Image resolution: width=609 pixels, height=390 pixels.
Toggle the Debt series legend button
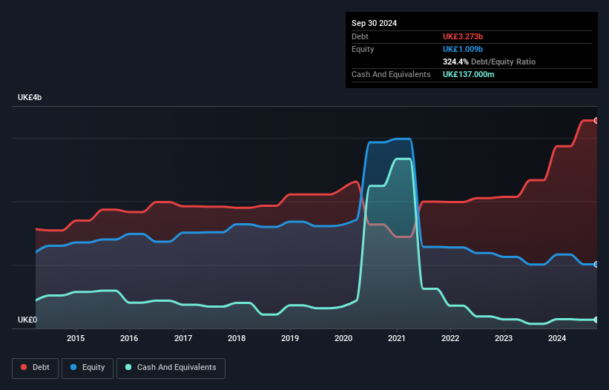pos(35,368)
